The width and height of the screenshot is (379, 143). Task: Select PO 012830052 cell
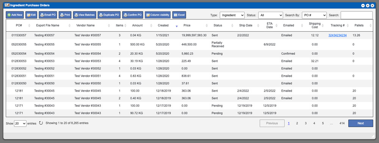(19, 68)
